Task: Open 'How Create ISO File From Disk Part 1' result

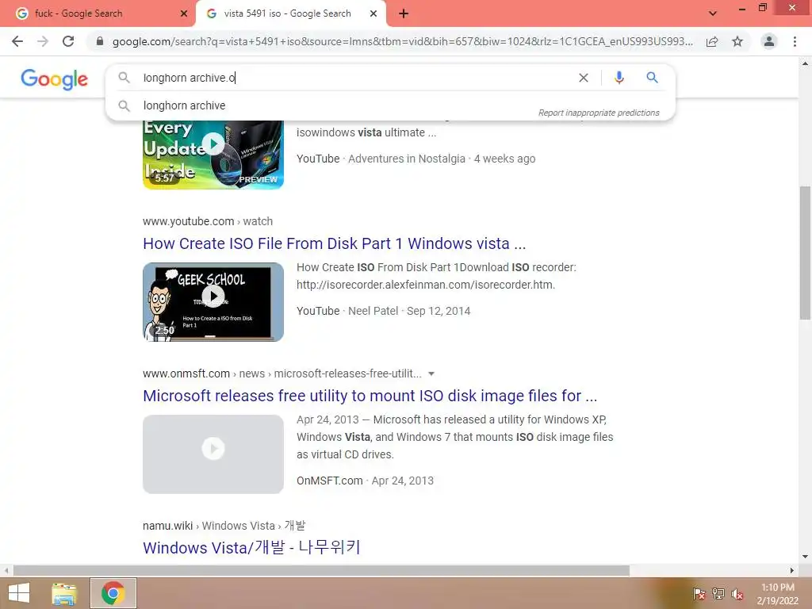Action: pyautogui.click(x=335, y=243)
